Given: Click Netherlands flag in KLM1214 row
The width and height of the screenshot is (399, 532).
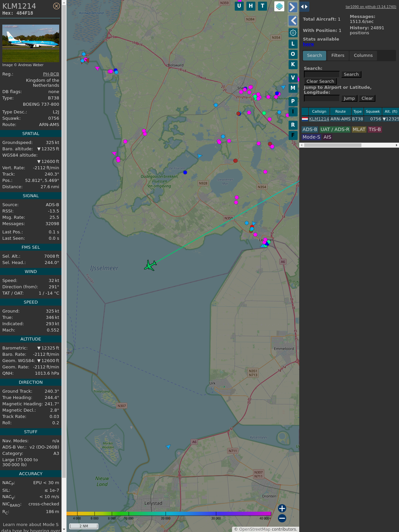Looking at the screenshot, I should [x=305, y=119].
